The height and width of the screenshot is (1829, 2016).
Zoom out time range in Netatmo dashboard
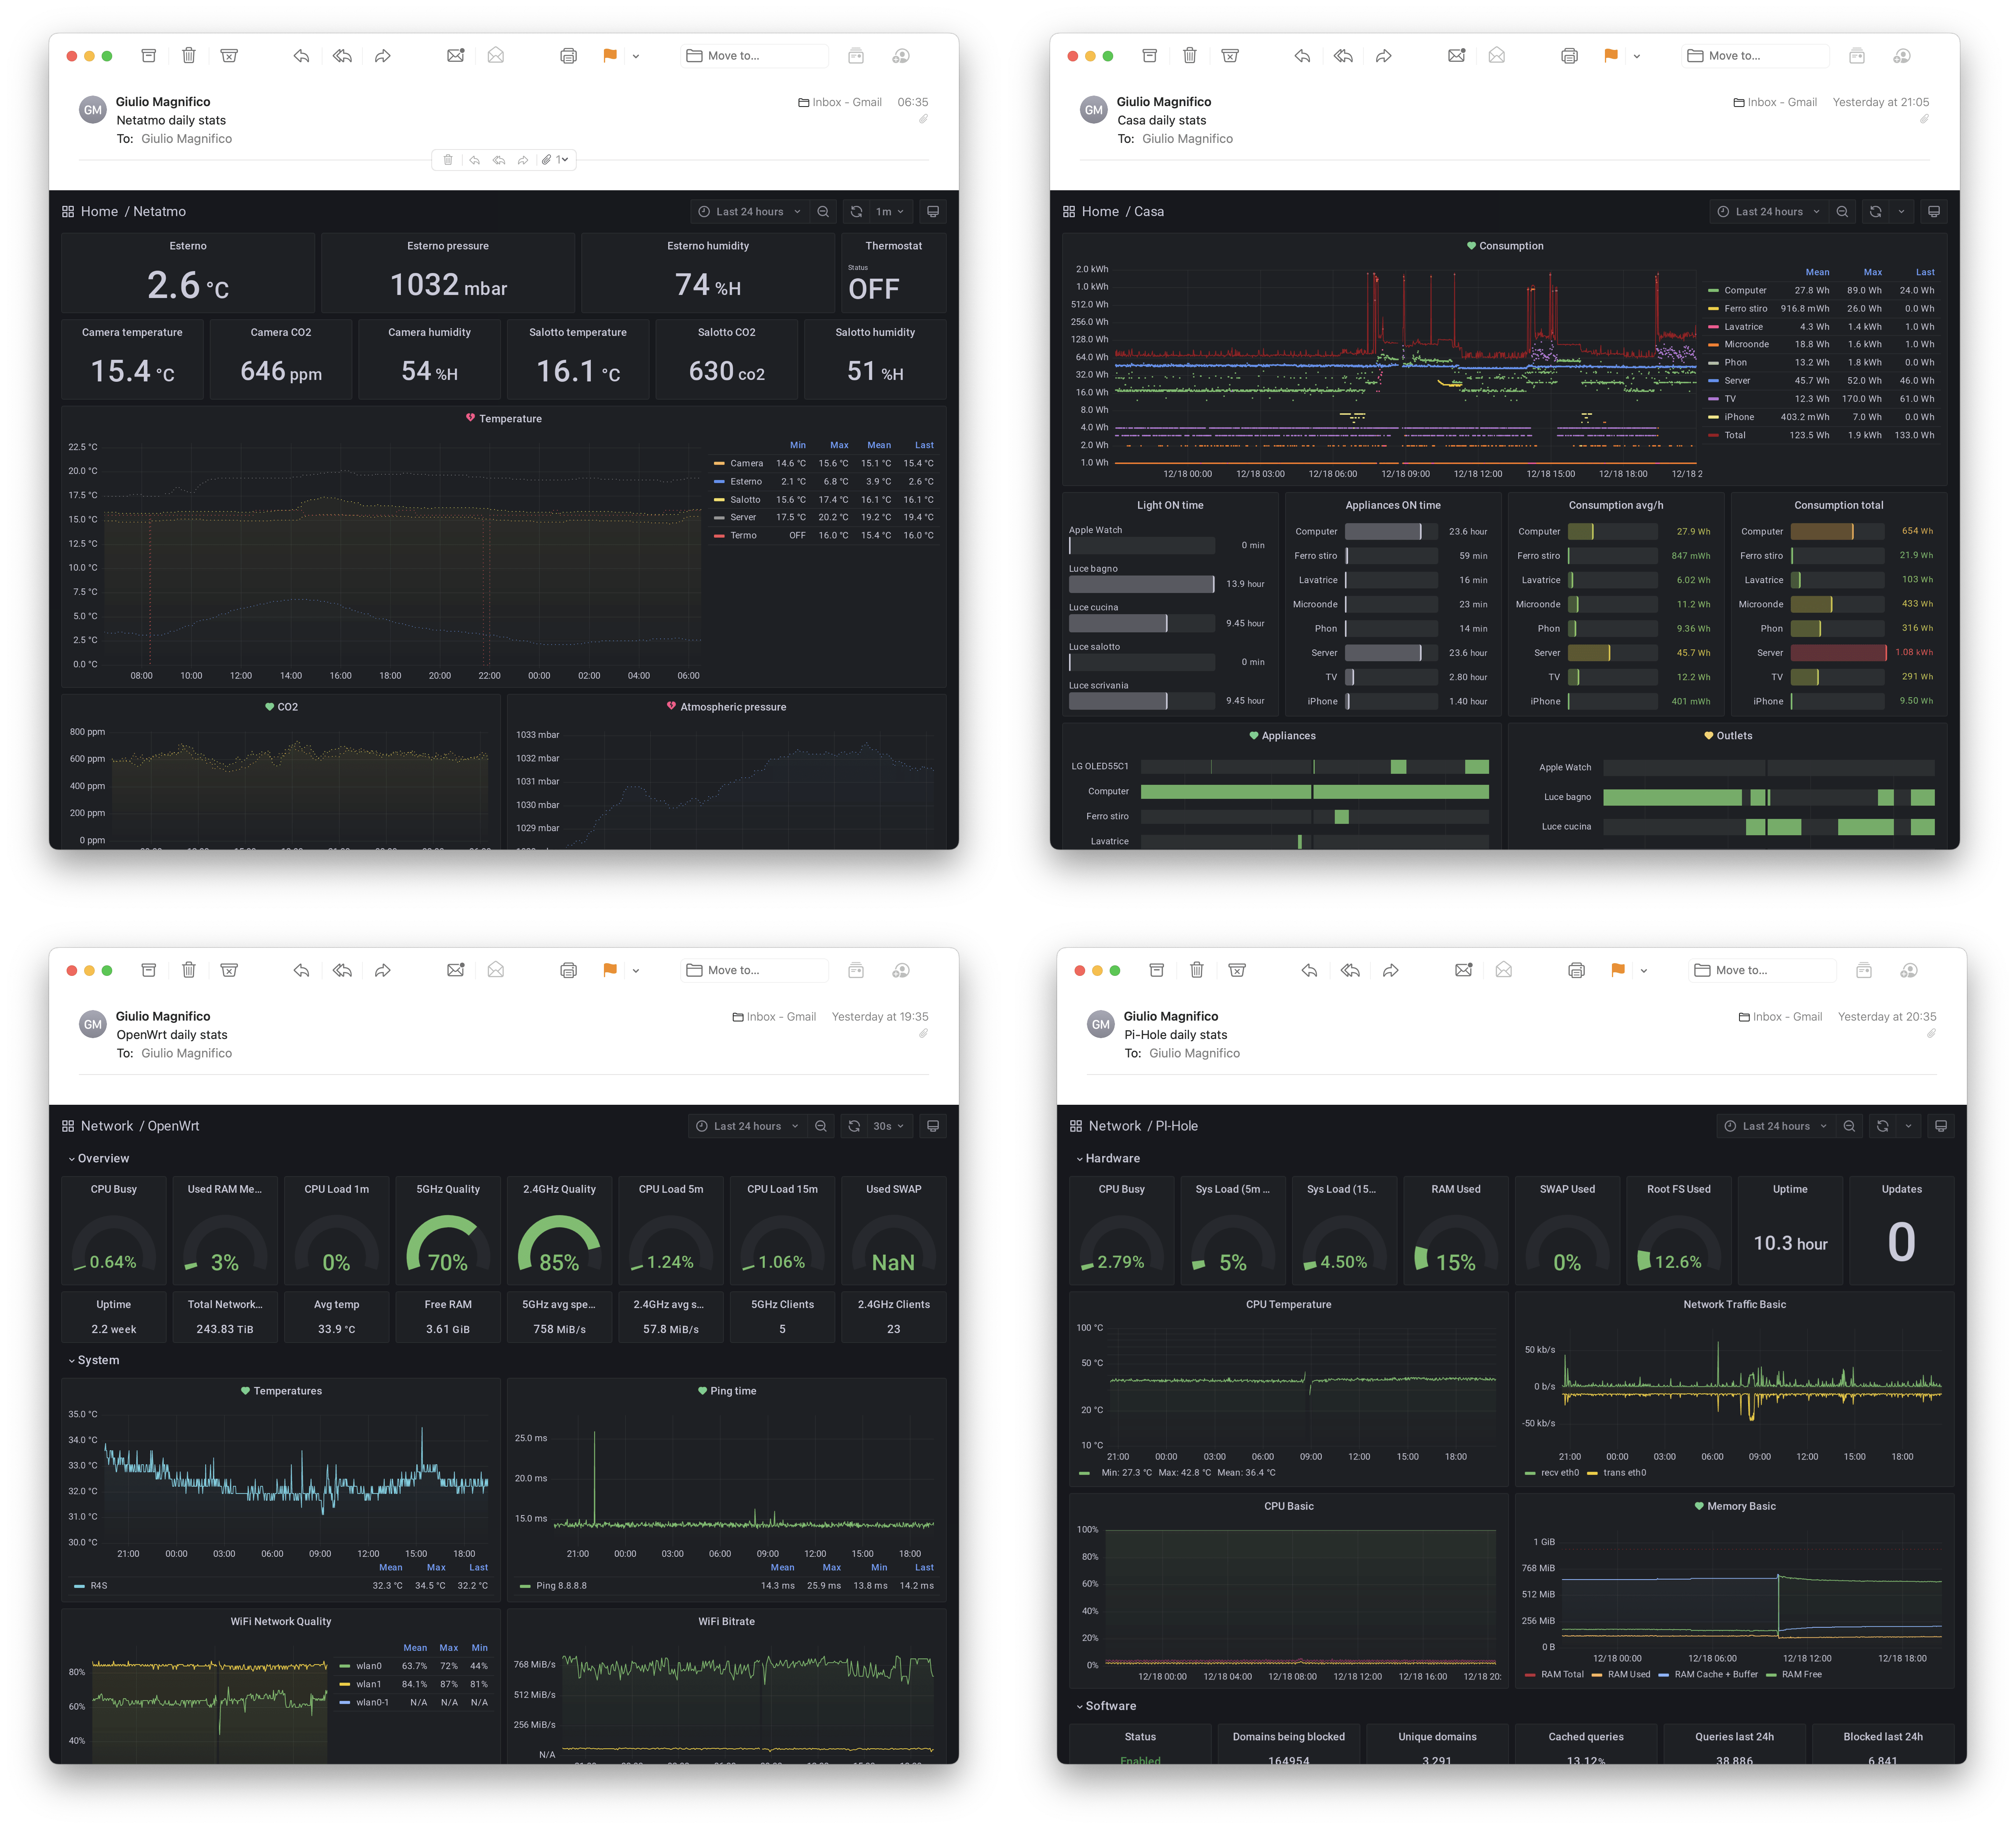click(x=823, y=211)
